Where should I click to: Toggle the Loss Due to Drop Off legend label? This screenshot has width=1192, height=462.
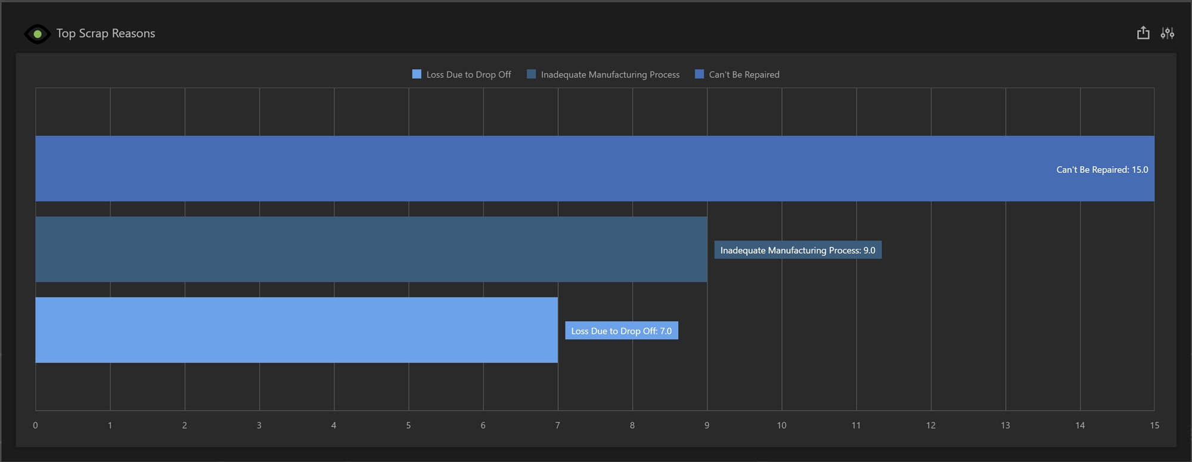468,75
